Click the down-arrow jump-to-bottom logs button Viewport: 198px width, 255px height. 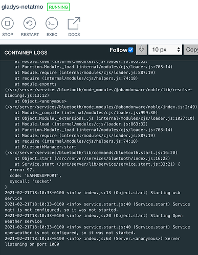(x=141, y=49)
